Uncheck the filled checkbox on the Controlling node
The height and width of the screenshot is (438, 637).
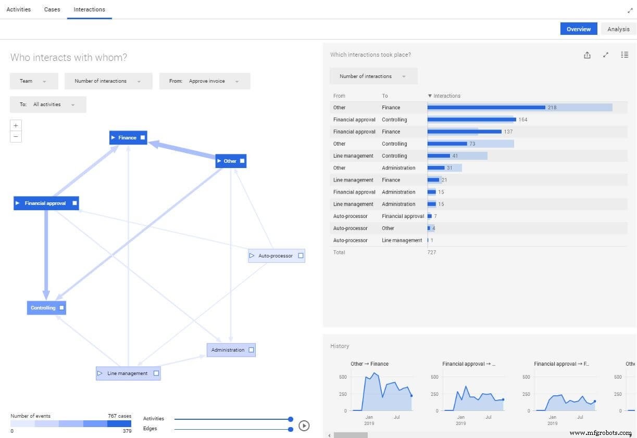61,307
